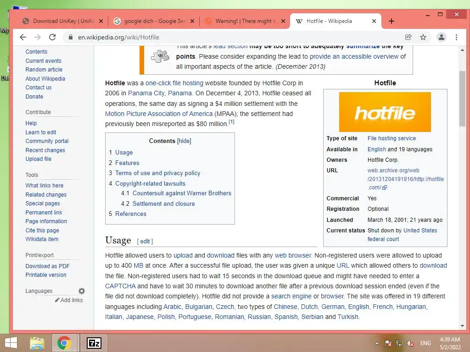Open 7-Zip from the taskbar
The image size is (470, 352).
pyautogui.click(x=94, y=343)
